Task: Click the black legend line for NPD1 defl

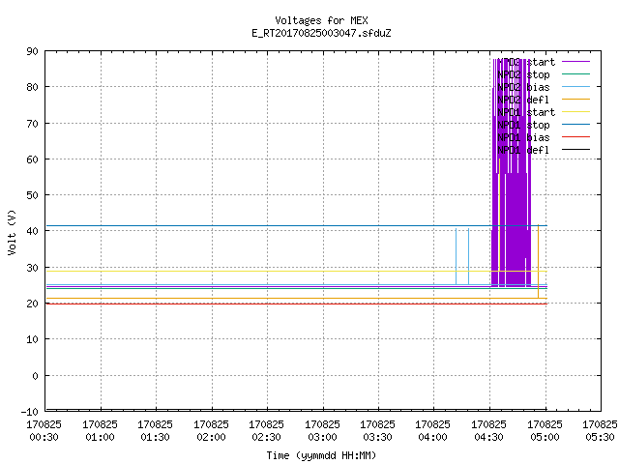Action: coord(575,150)
